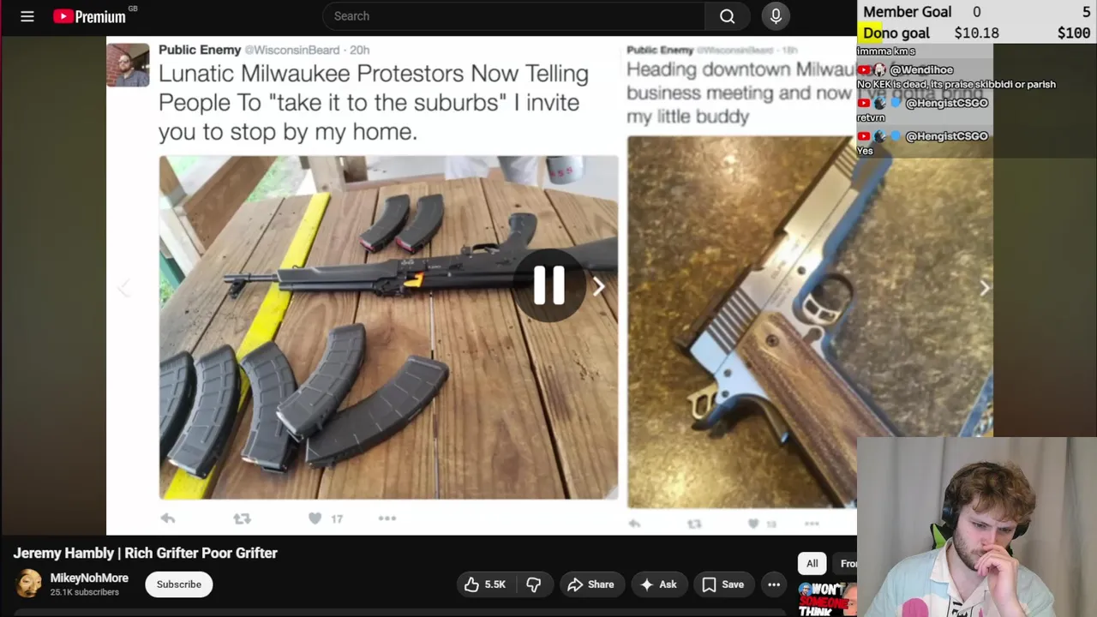Click the search magnifier button
Image resolution: width=1097 pixels, height=617 pixels.
point(727,16)
